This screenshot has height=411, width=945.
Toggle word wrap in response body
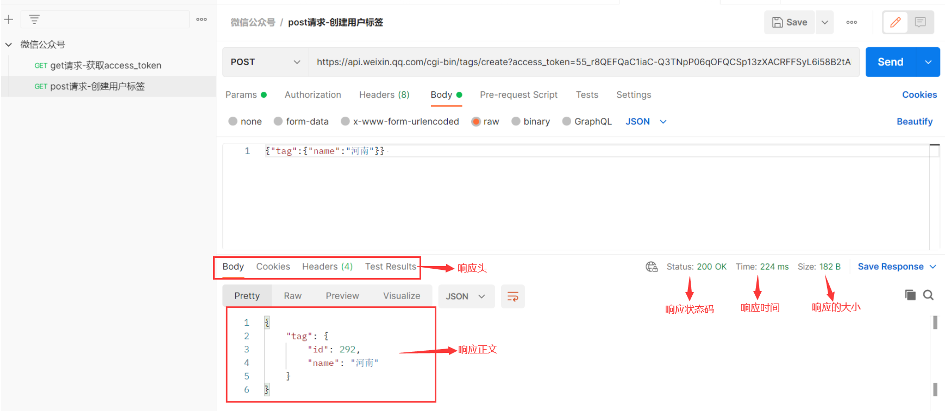pyautogui.click(x=512, y=296)
